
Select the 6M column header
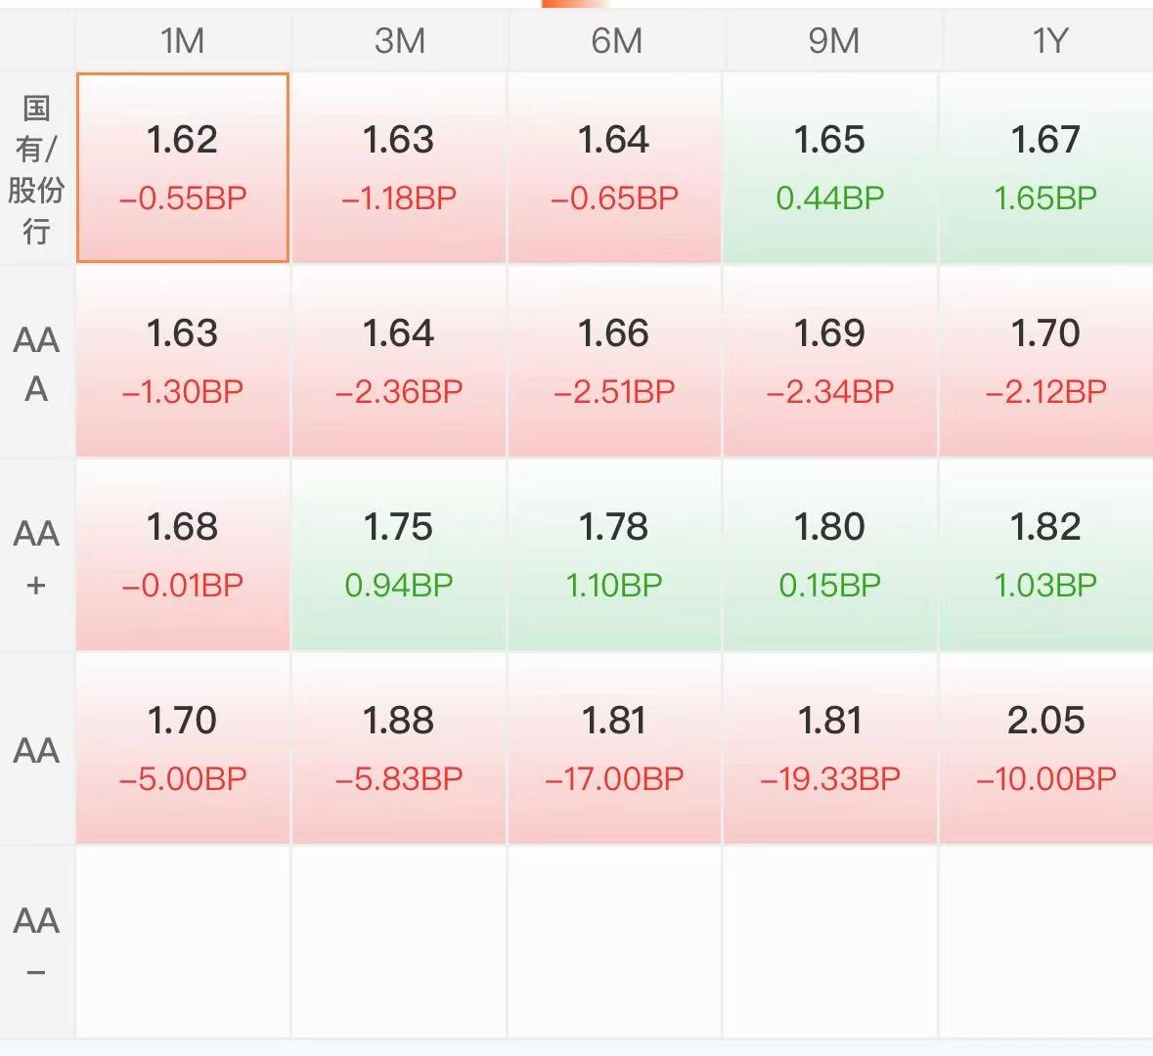(615, 40)
